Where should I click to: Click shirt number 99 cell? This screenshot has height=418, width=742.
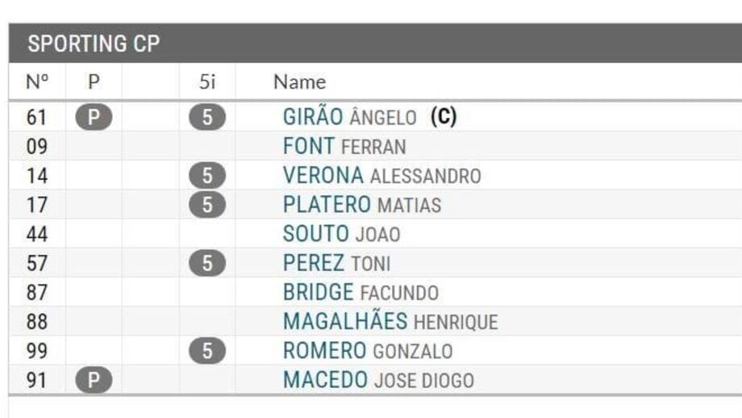tap(37, 351)
